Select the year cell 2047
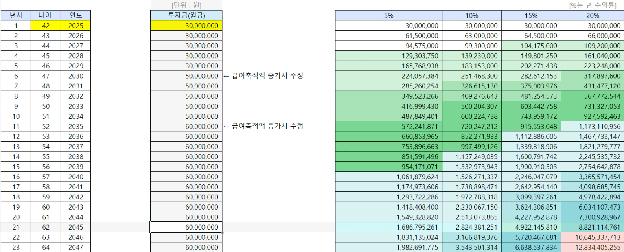Screen dimensions: 624x252 [75, 248]
